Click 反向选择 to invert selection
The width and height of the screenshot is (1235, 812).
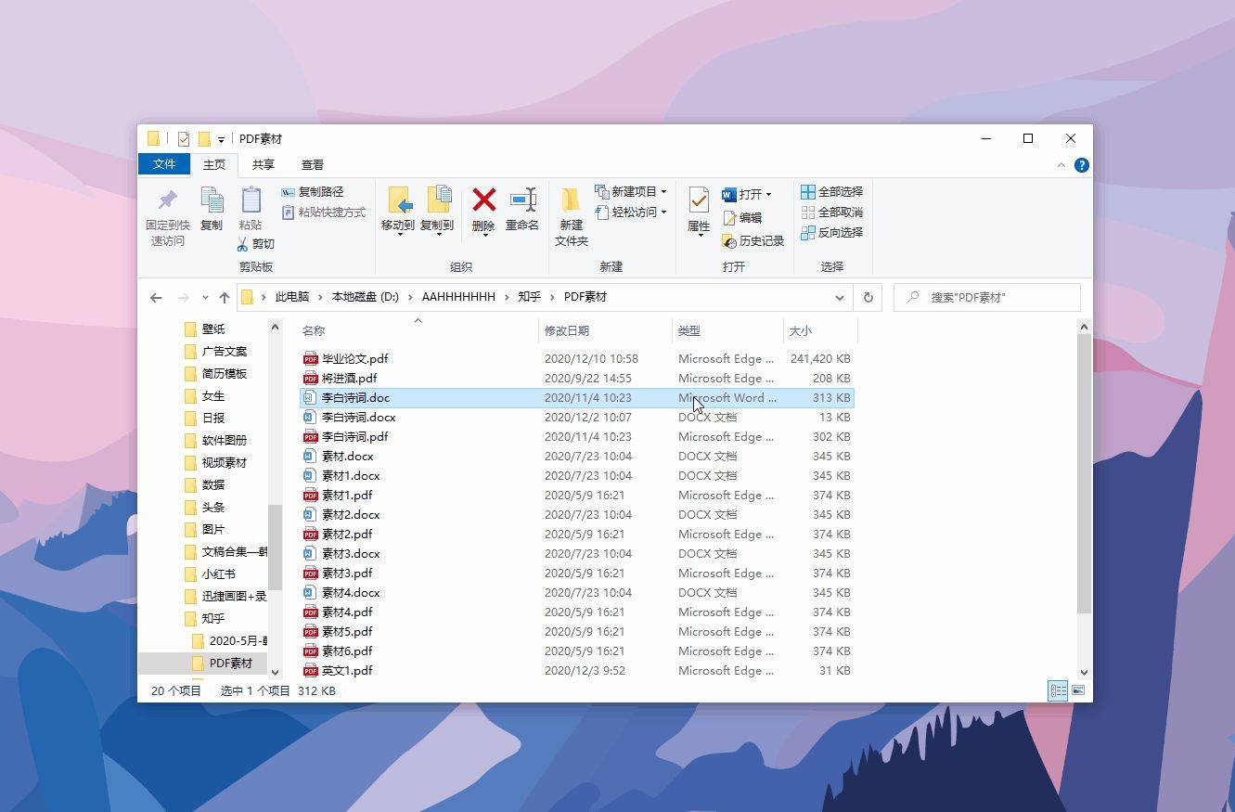834,233
